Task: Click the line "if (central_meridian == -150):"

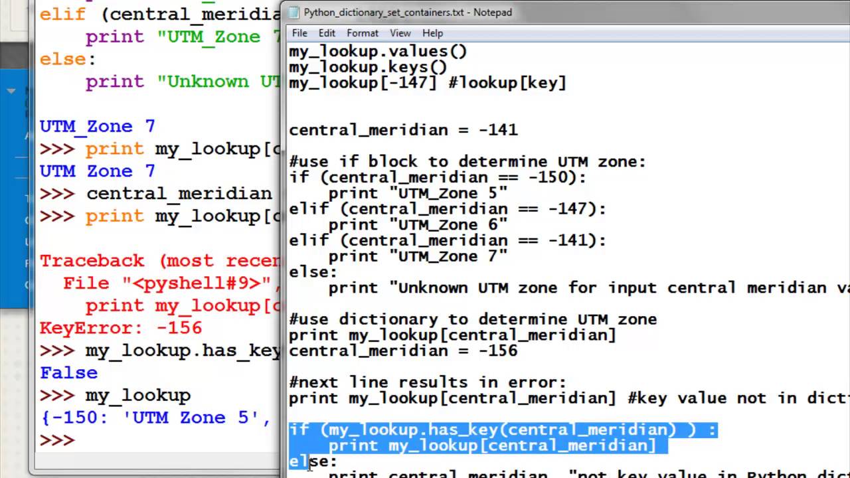Action: pos(438,177)
